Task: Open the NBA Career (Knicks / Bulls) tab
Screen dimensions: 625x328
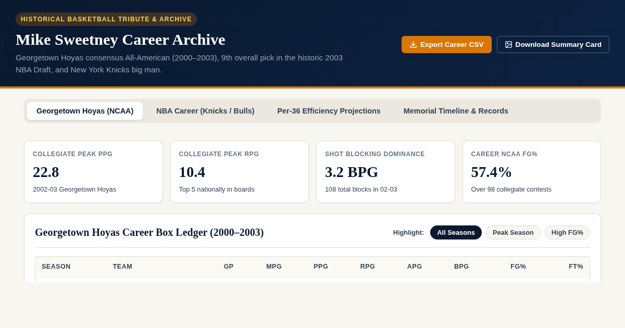Action: click(x=205, y=111)
